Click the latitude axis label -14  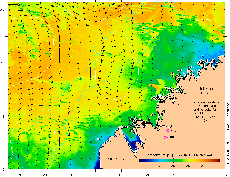coord(3,63)
